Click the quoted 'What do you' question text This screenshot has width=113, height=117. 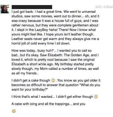coord(90,85)
